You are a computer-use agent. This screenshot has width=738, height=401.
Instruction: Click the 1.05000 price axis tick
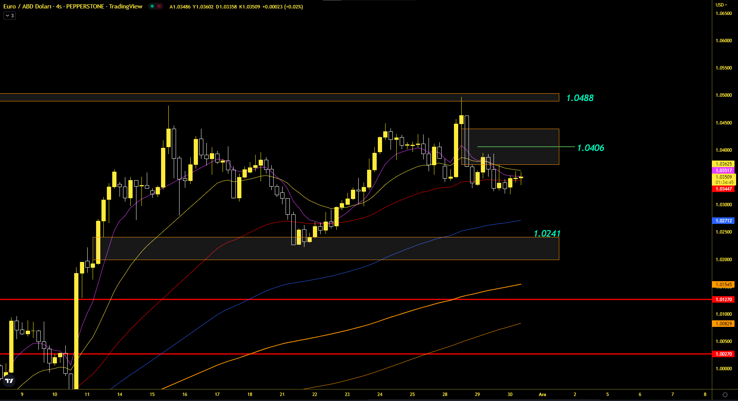[723, 95]
